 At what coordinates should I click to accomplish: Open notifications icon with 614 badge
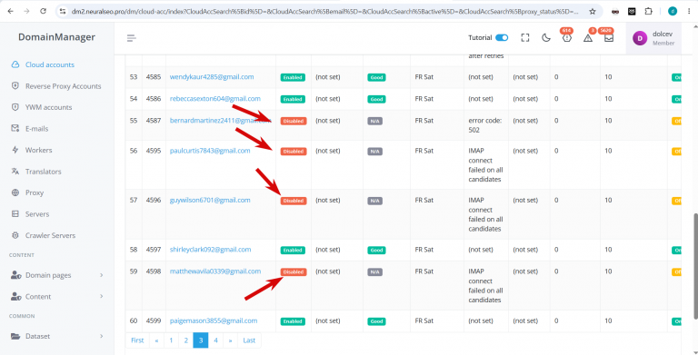pos(567,38)
